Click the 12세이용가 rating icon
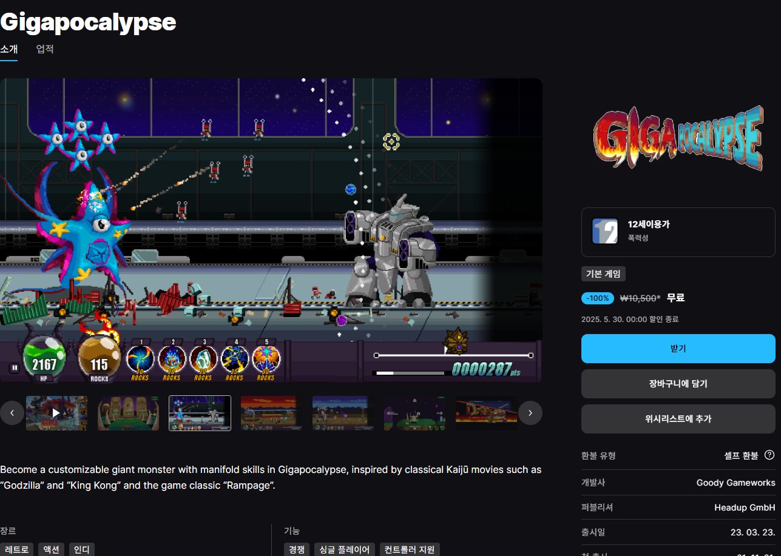This screenshot has width=781, height=556. 604,231
